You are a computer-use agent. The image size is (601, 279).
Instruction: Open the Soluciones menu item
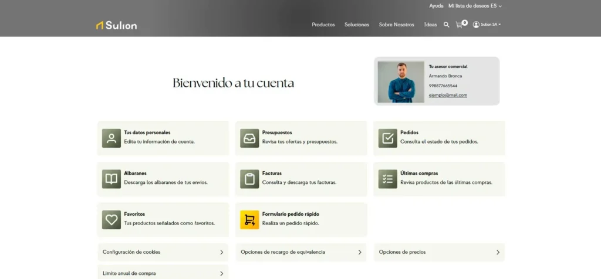357,25
